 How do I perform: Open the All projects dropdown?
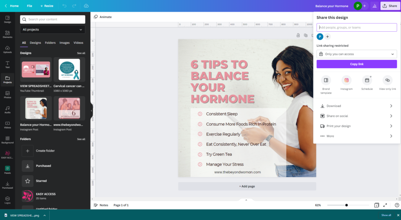53,29
